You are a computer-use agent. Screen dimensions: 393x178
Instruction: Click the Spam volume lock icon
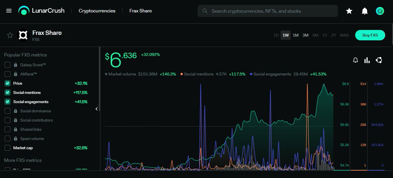pyautogui.click(x=16, y=138)
